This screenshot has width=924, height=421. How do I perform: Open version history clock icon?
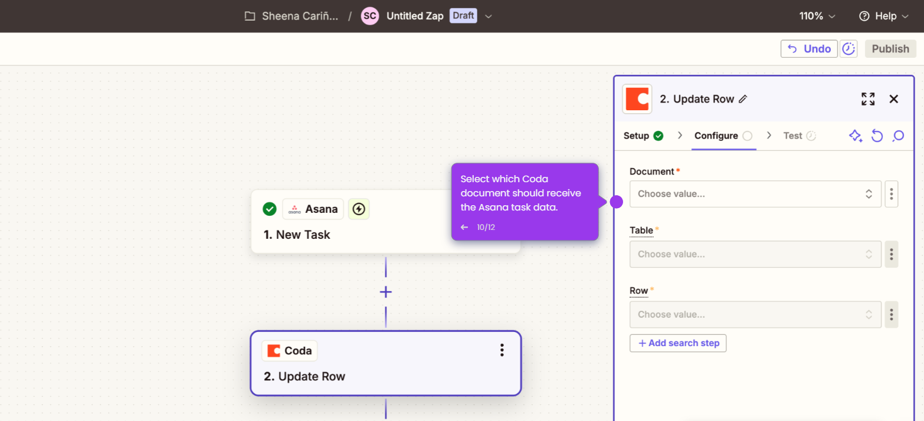848,49
